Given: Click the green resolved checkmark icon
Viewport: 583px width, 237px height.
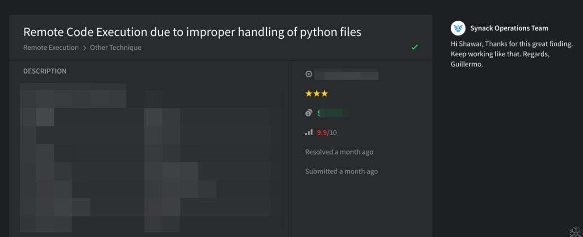Looking at the screenshot, I should (x=414, y=47).
